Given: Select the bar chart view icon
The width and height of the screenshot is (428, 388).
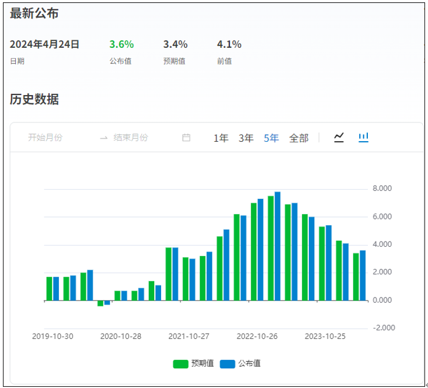Looking at the screenshot, I should [x=364, y=138].
